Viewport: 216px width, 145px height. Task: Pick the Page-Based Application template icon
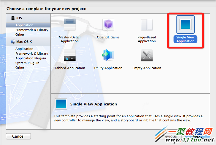click(x=147, y=25)
